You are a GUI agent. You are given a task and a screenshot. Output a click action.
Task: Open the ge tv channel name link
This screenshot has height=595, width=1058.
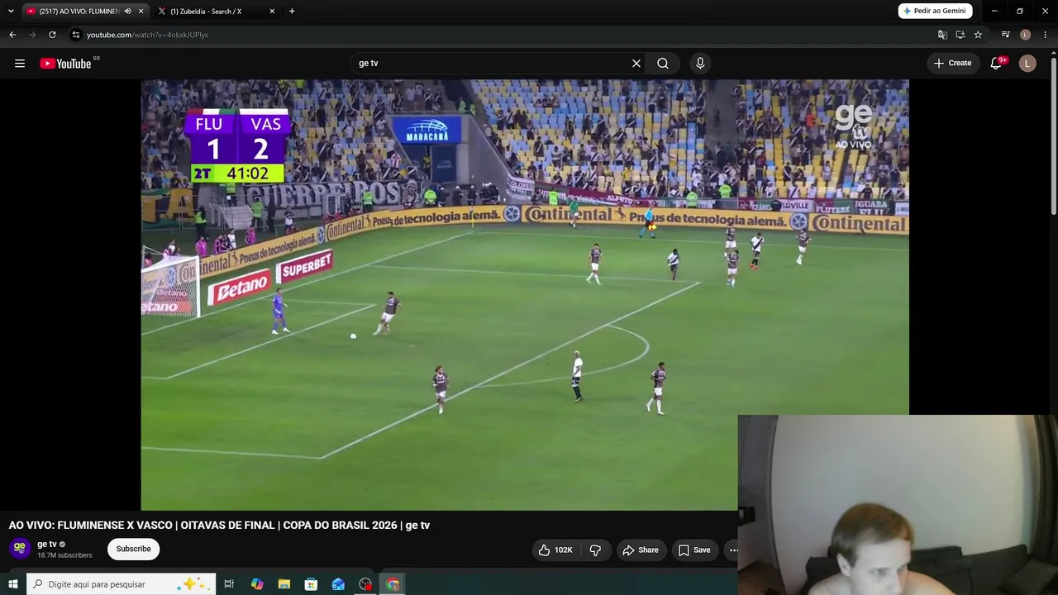point(47,545)
